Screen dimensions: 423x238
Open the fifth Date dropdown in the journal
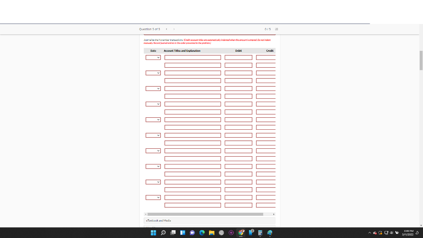(x=152, y=119)
